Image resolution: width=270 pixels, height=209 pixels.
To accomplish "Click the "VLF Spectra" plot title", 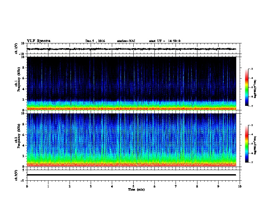I will (x=39, y=41).
